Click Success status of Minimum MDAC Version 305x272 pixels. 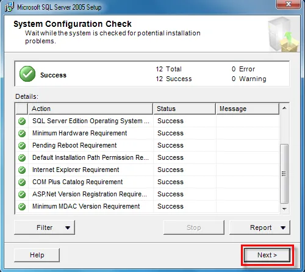170,206
